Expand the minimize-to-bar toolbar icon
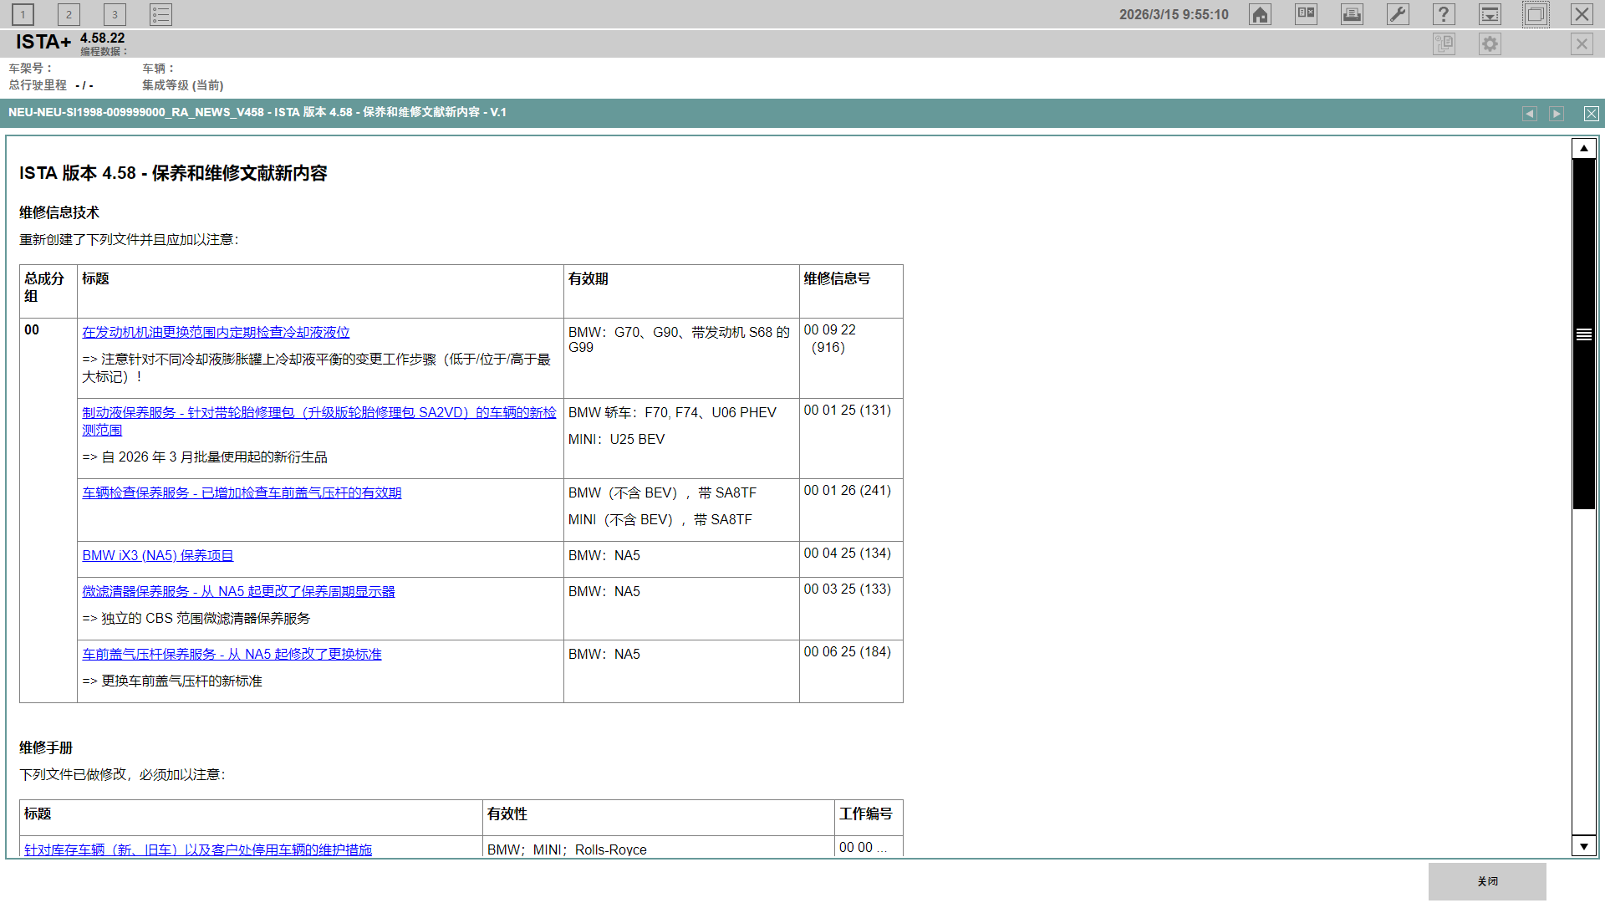This screenshot has width=1605, height=903. 1490,14
